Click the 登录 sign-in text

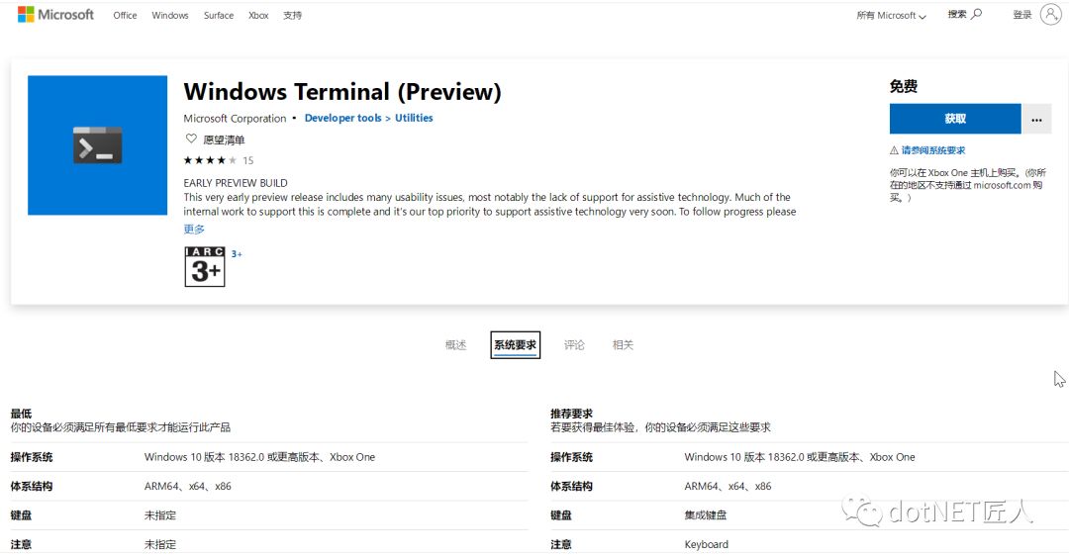pos(1021,14)
